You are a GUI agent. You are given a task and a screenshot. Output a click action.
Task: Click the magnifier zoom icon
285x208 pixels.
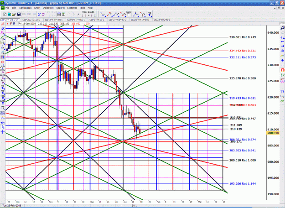[x=282, y=28]
